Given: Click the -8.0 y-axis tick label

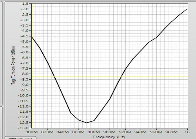Looking at the screenshot, I should click(x=25, y=74).
